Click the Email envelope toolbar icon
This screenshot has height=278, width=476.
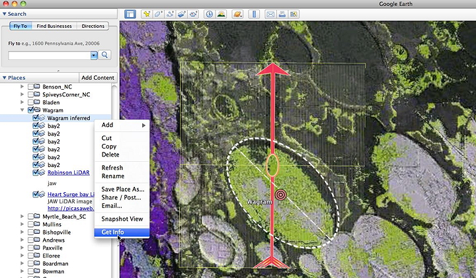[x=270, y=13]
